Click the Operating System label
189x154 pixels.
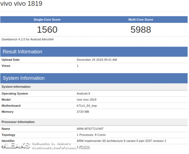point(15,94)
